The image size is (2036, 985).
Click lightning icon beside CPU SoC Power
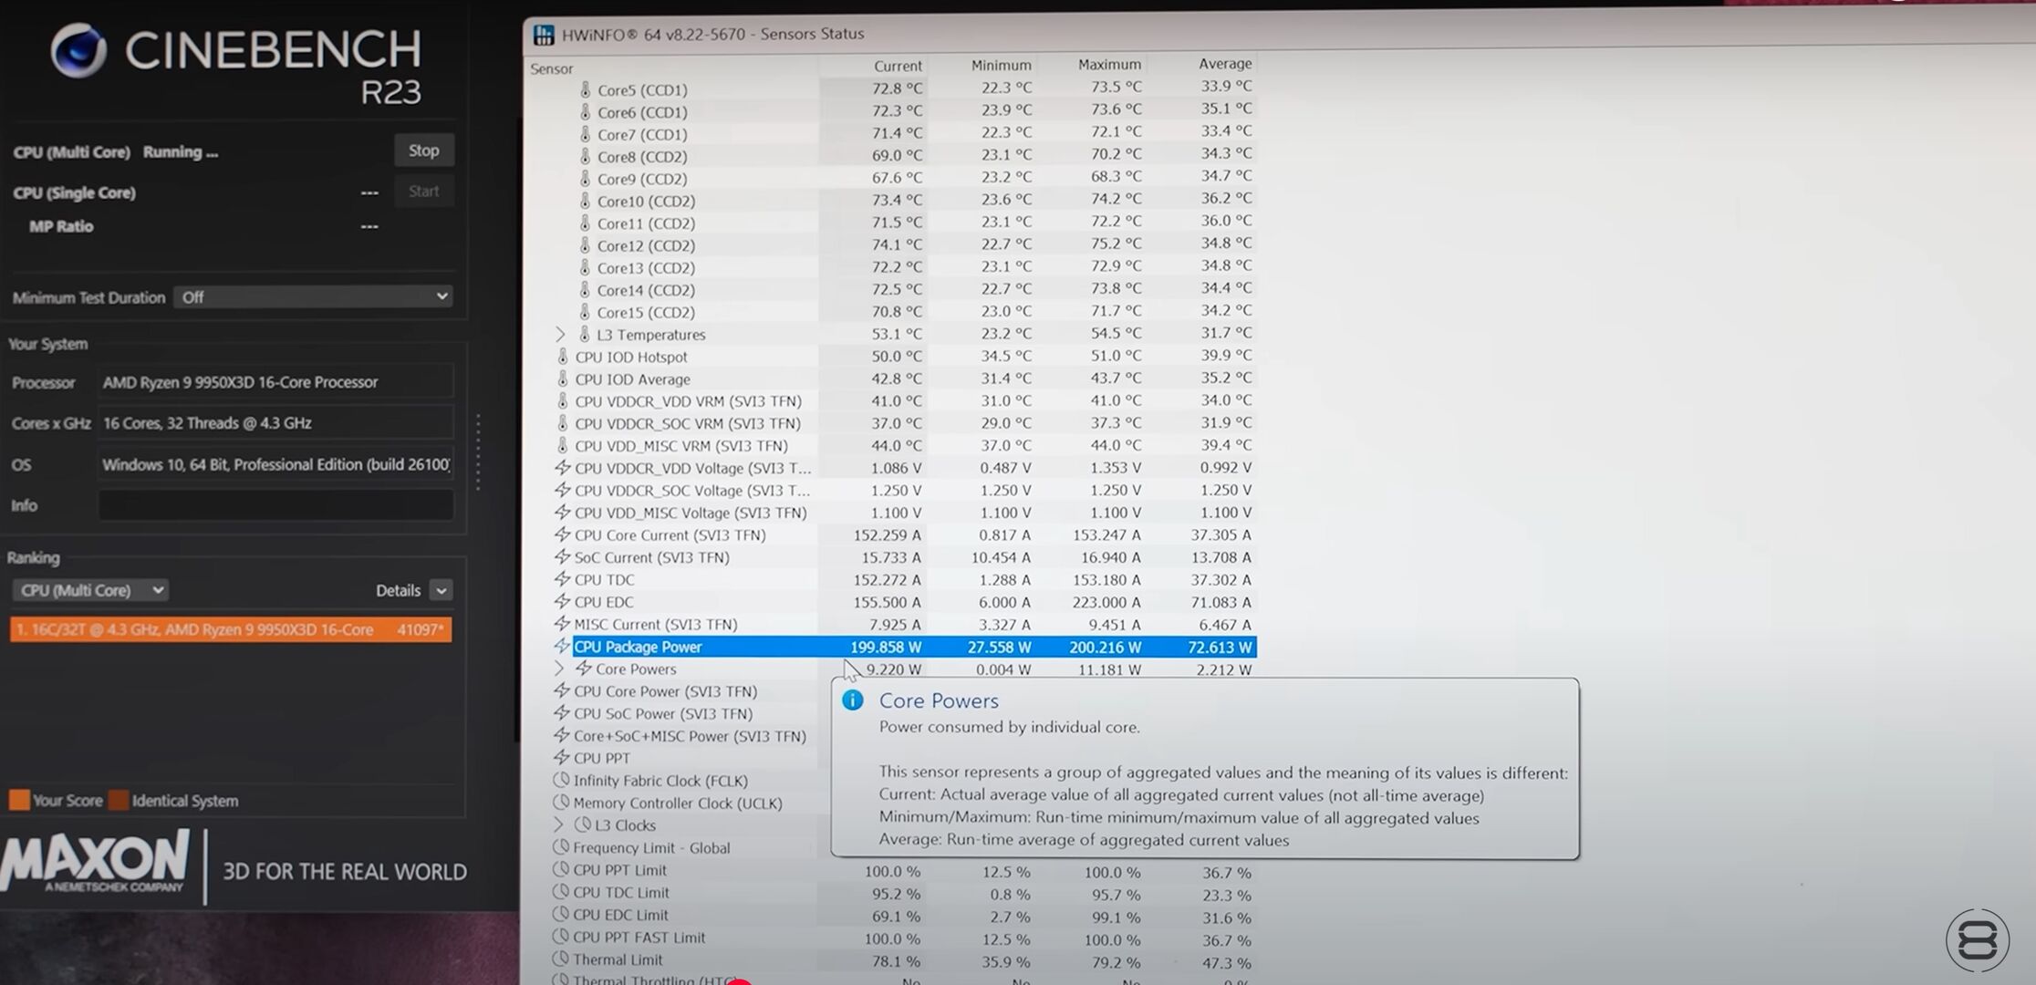pyautogui.click(x=562, y=713)
